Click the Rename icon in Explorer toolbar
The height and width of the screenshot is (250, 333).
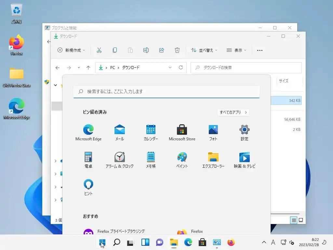click(x=146, y=50)
